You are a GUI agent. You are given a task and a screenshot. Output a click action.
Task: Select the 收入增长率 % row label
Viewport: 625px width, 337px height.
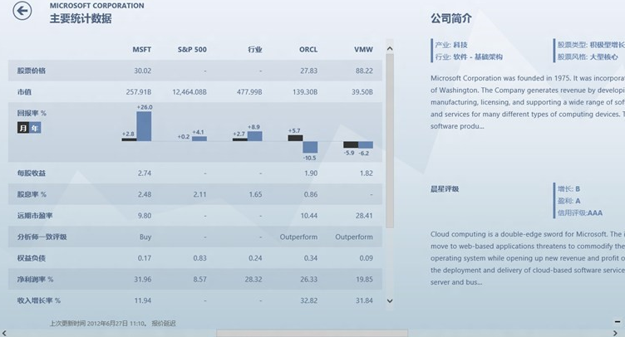click(39, 300)
